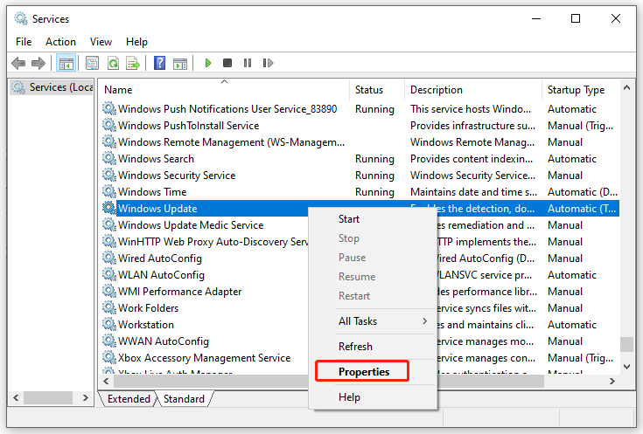Click gear icon of WLAN AutoConfig service

point(109,275)
